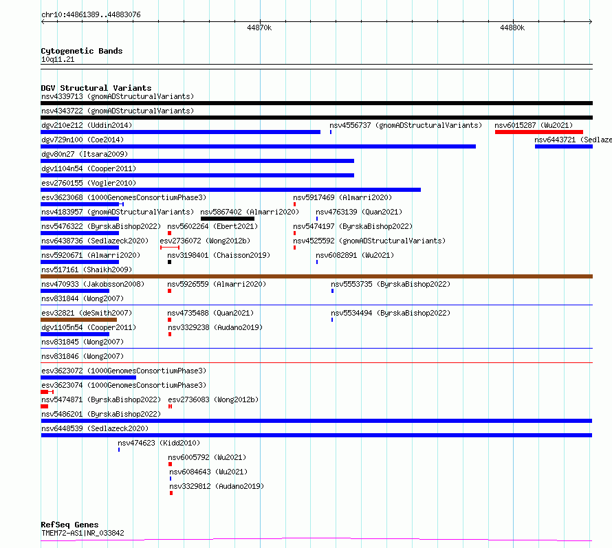
Task: Open the dgv210e212 (Uddin2014) variant
Action: click(x=87, y=125)
